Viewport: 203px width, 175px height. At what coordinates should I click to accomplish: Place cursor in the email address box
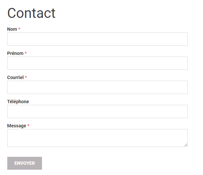pyautogui.click(x=97, y=87)
